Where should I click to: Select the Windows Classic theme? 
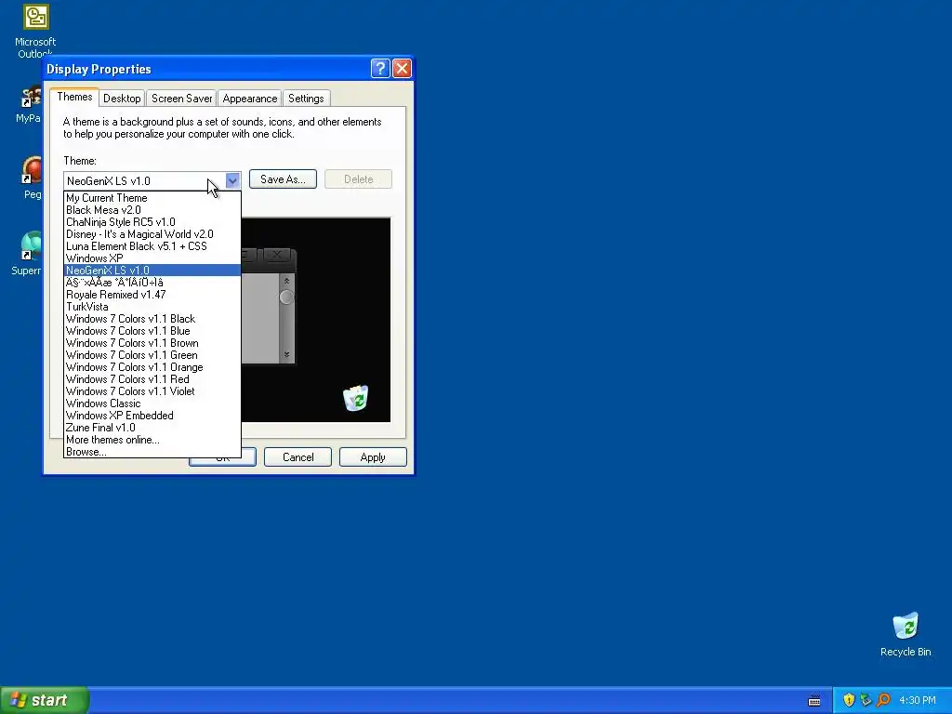click(x=152, y=403)
